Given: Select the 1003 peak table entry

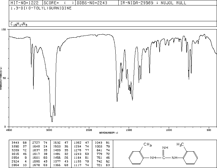Looking at the screenshot, I should tap(102, 146).
